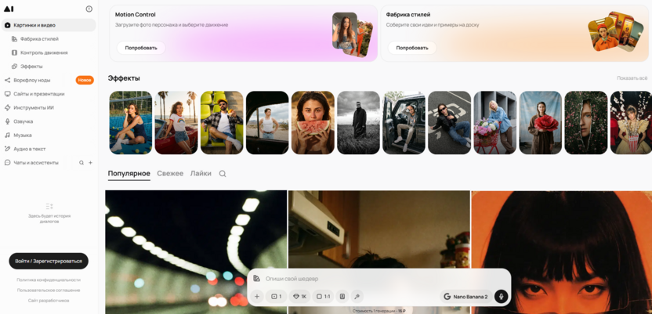Click Показать всё link for effects
The image size is (652, 314).
click(x=632, y=78)
